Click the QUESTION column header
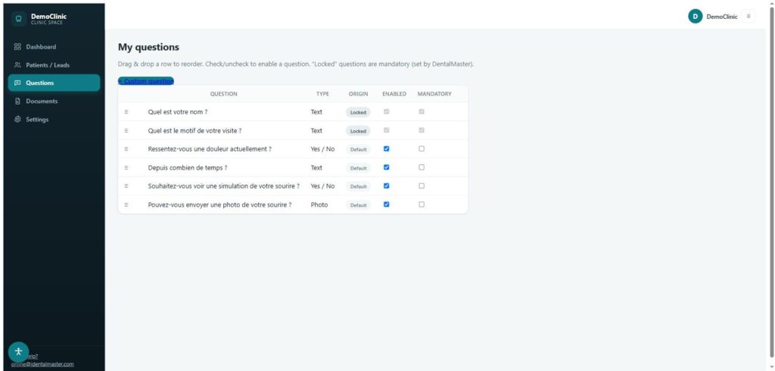This screenshot has height=371, width=775. point(223,94)
